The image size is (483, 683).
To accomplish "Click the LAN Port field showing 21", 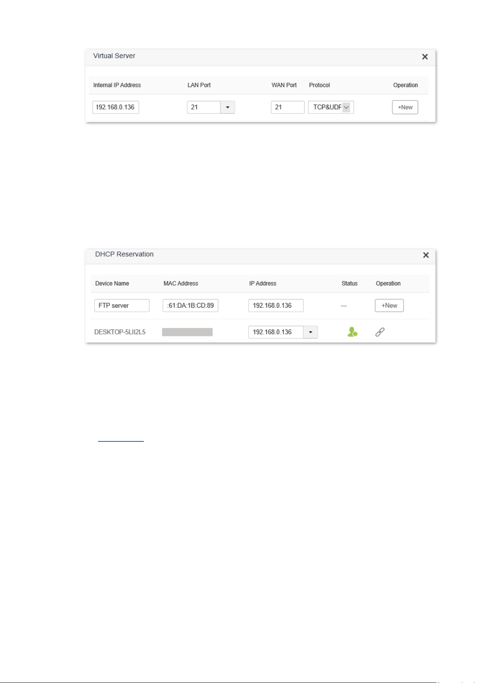I will point(203,107).
